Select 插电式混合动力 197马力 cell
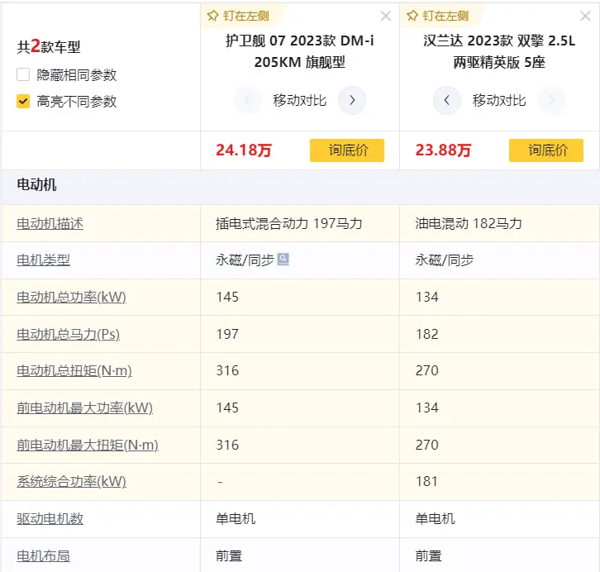Screen dimensions: 600x572 300,223
